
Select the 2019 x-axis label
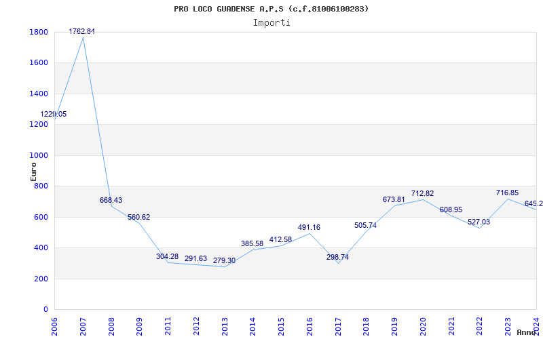pyautogui.click(x=395, y=326)
